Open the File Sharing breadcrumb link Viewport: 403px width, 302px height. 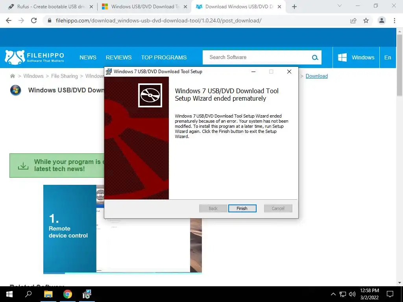[x=64, y=76]
